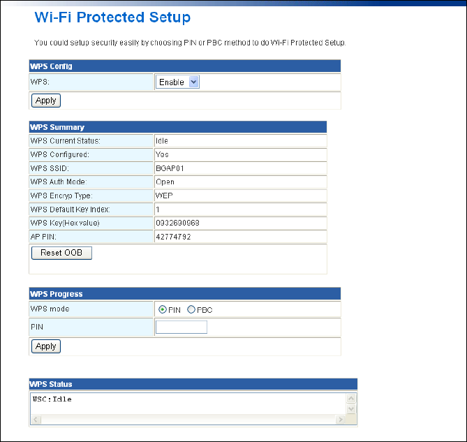The image size is (467, 442).
Task: Click the WPS SSID value BGAP01
Action: (170, 168)
